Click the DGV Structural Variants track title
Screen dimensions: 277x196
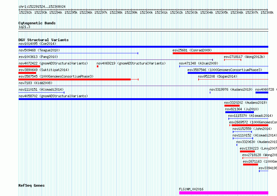click(44, 40)
